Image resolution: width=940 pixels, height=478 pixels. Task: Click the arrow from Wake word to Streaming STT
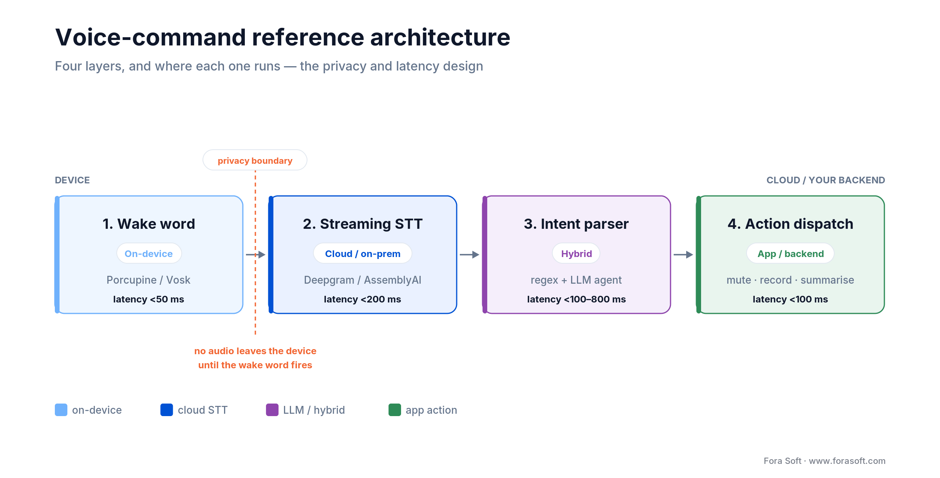coord(256,255)
